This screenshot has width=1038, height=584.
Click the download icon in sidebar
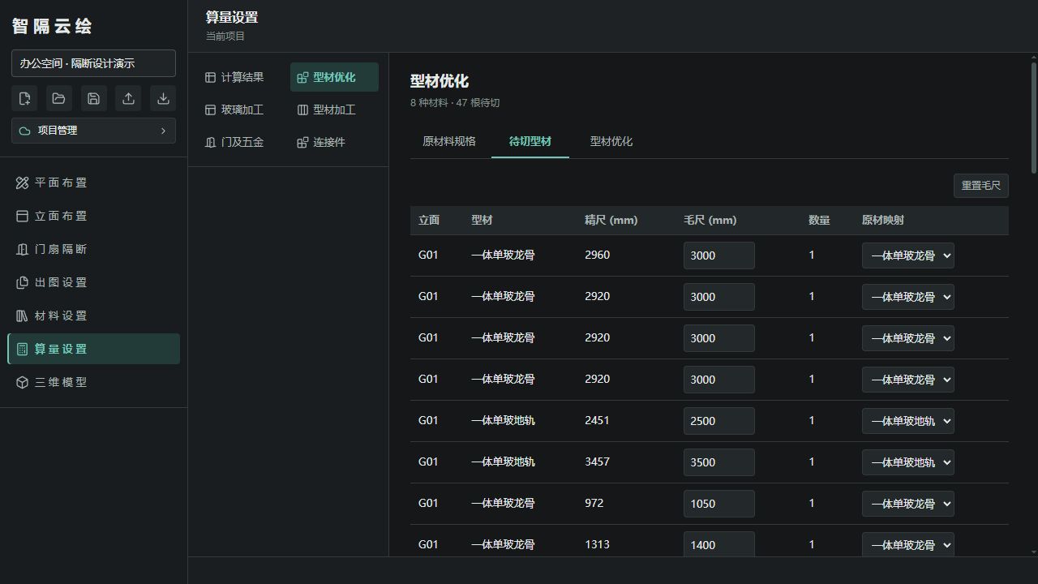pos(163,98)
